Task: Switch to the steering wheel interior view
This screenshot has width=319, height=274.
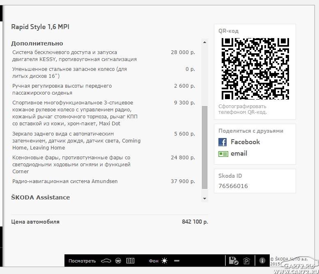Action: pyautogui.click(x=118, y=261)
